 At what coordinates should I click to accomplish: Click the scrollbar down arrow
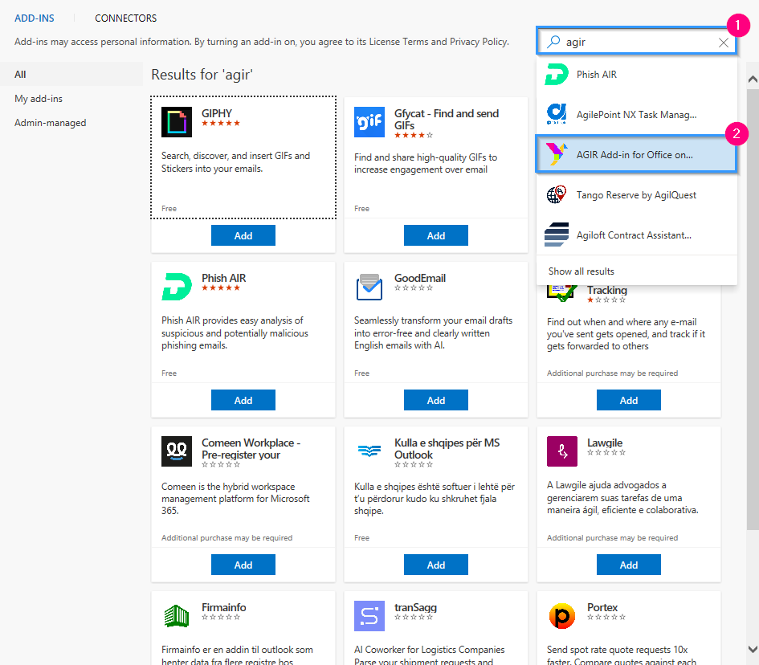(x=753, y=649)
